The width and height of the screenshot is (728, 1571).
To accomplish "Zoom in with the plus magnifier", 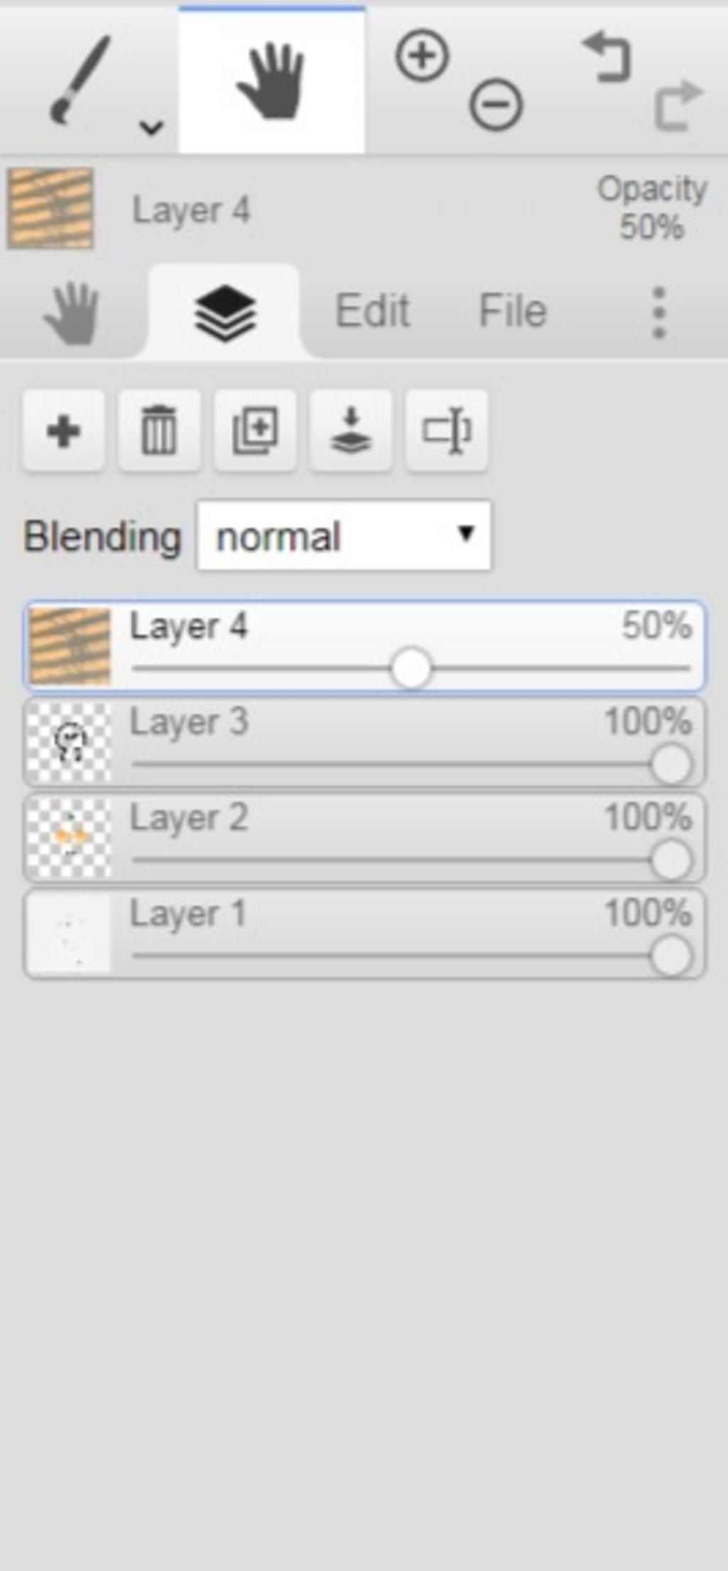I will click(x=422, y=55).
